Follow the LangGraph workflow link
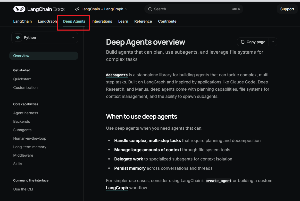Image resolution: width=300 pixels, height=201 pixels. pyautogui.click(x=117, y=188)
